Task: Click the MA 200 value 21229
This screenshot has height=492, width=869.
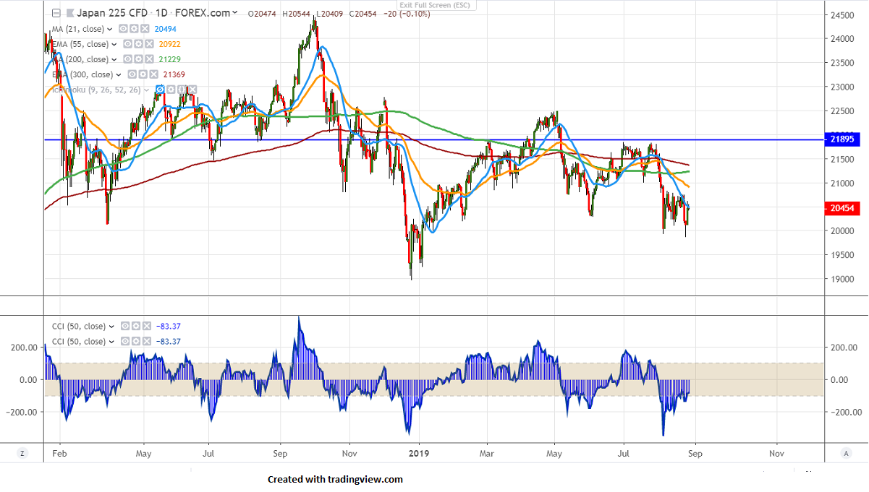Action: click(169, 60)
